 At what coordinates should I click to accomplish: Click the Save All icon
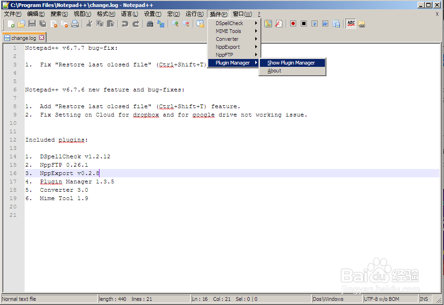[x=43, y=24]
